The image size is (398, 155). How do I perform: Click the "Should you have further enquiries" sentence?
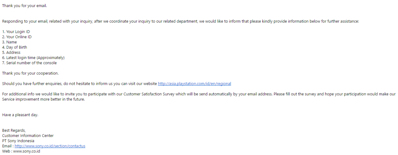tap(80, 84)
